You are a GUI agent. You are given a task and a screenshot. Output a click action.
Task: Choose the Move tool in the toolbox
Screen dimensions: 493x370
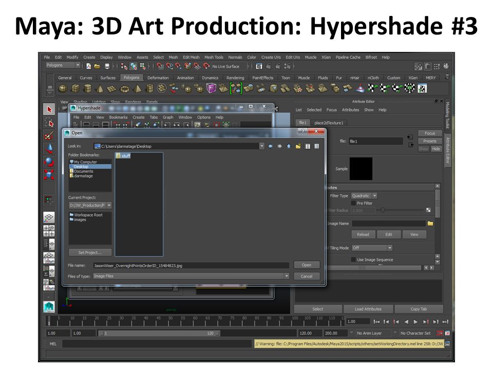[x=49, y=149]
